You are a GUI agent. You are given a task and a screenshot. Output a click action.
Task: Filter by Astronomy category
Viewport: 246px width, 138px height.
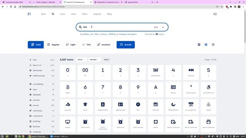pos(42,111)
